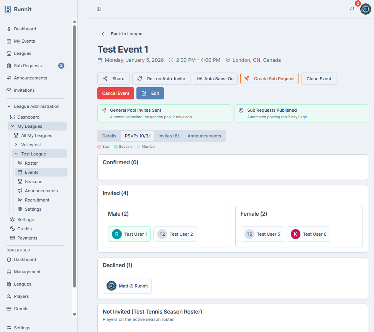This screenshot has height=332, width=374.
Task: Collapse the League Administration section
Action: (x=8, y=106)
